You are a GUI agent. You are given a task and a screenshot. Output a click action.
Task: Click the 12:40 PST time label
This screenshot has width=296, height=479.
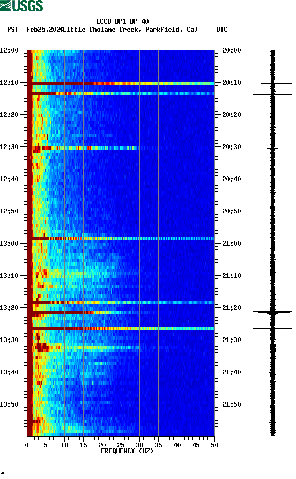coord(9,179)
